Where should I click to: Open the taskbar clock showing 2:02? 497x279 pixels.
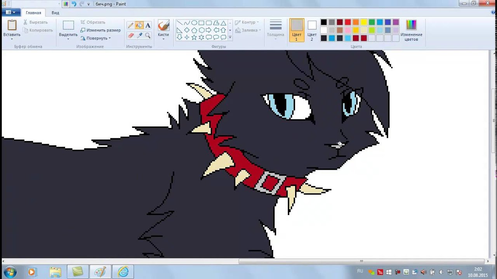tap(478, 272)
